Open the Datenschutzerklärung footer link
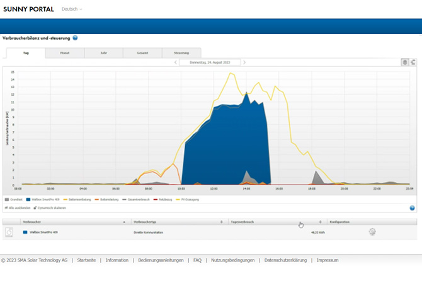 pyautogui.click(x=285, y=260)
